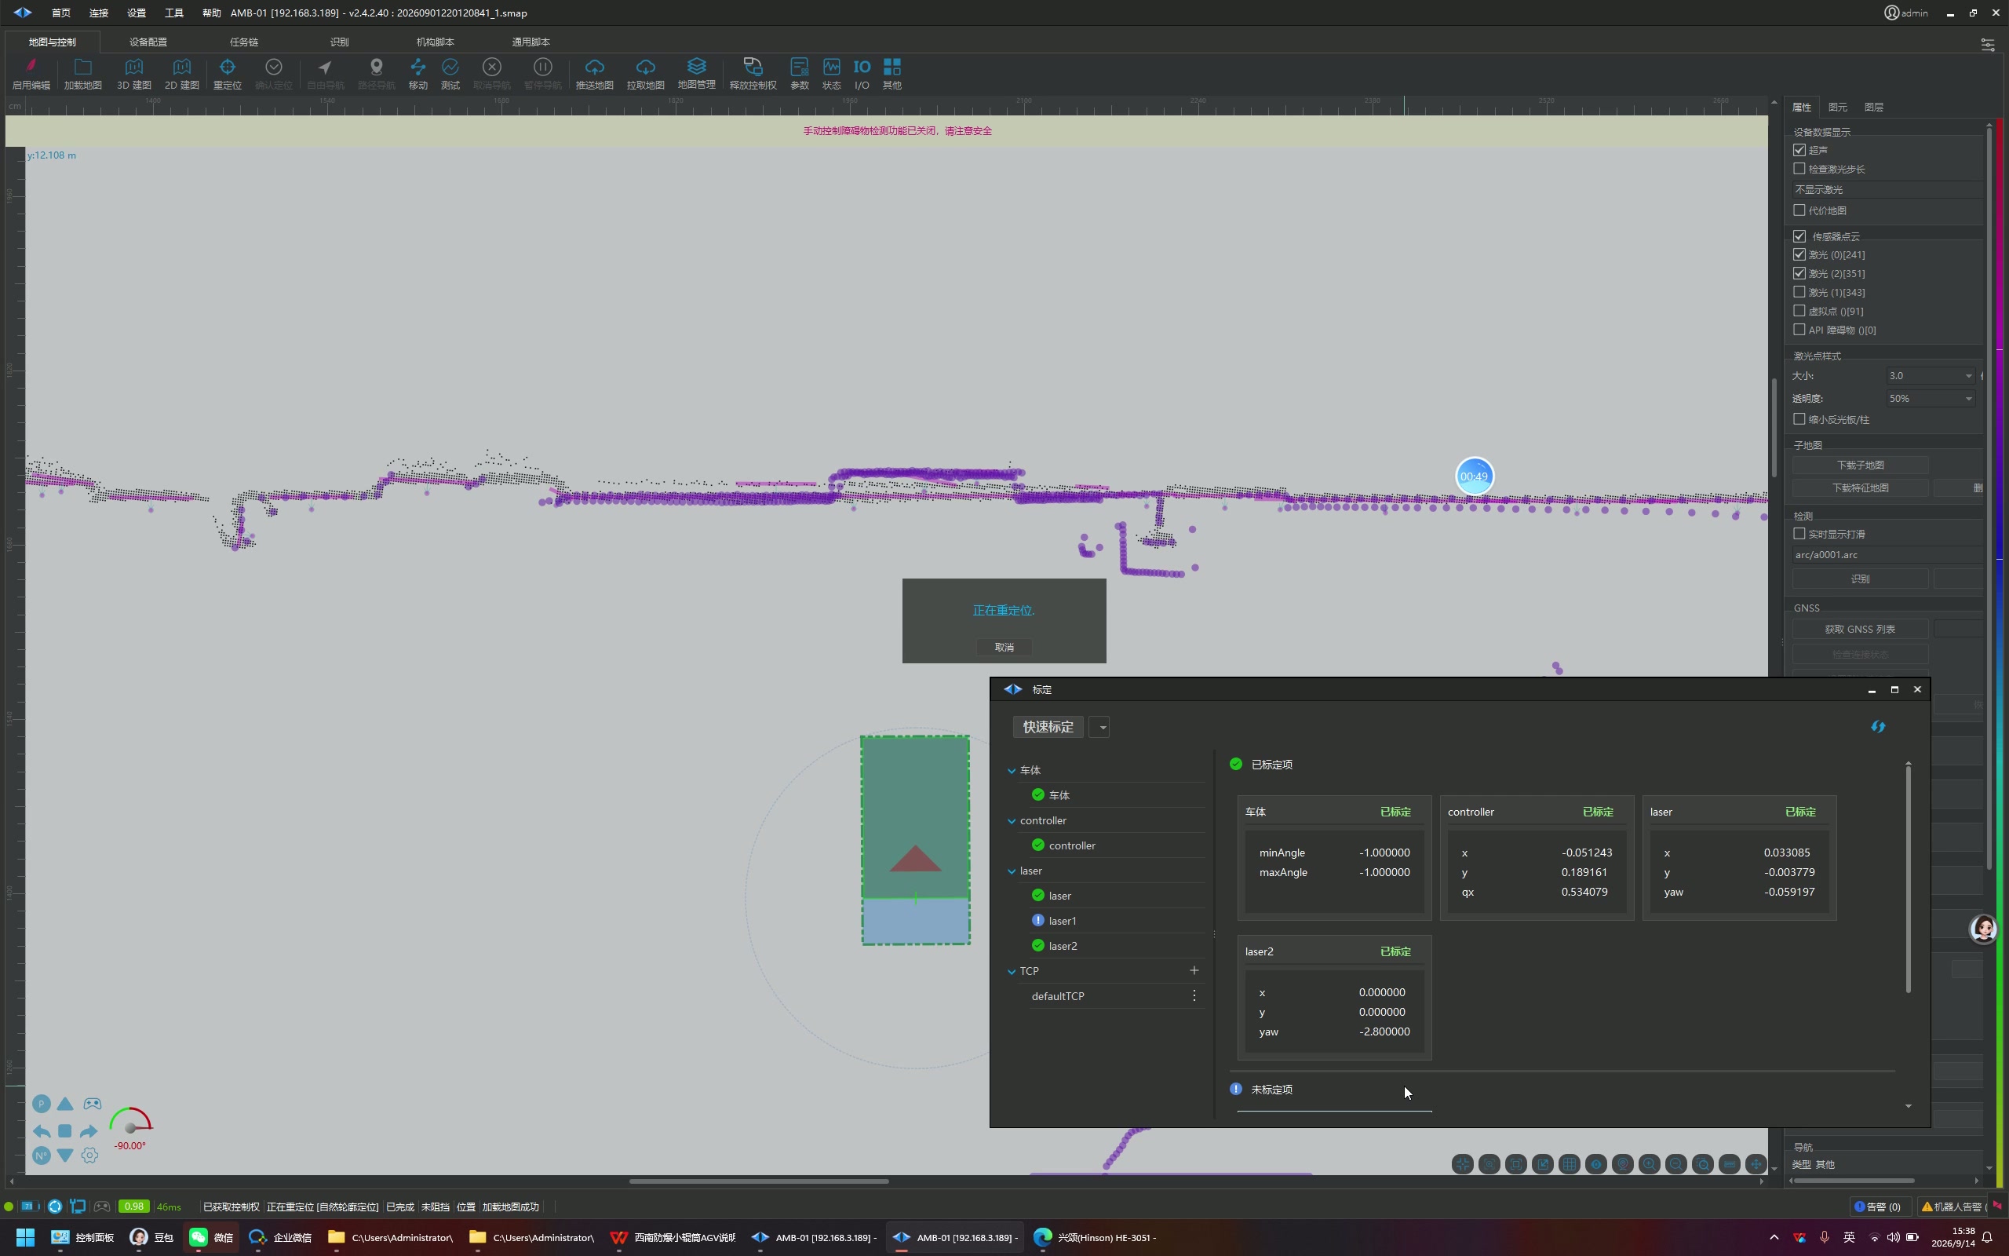2009x1256 pixels.
Task: Click the arc/a0001.arc input field
Action: (x=1887, y=555)
